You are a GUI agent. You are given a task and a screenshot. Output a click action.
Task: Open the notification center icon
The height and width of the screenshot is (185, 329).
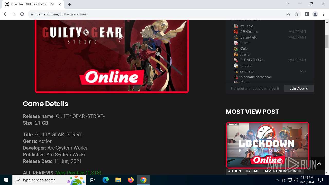click(321, 180)
